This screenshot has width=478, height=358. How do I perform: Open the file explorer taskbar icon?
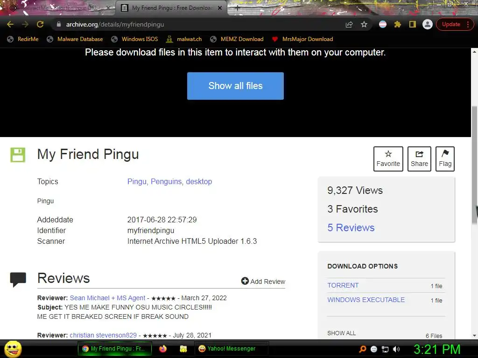coord(183,349)
